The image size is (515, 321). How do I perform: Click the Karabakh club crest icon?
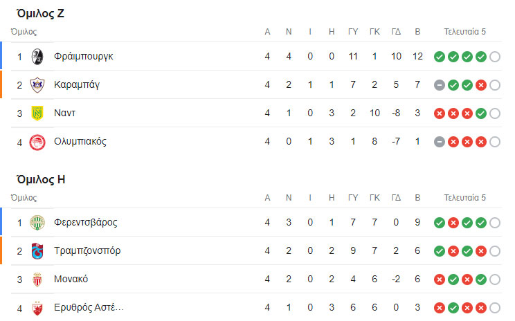tap(37, 85)
